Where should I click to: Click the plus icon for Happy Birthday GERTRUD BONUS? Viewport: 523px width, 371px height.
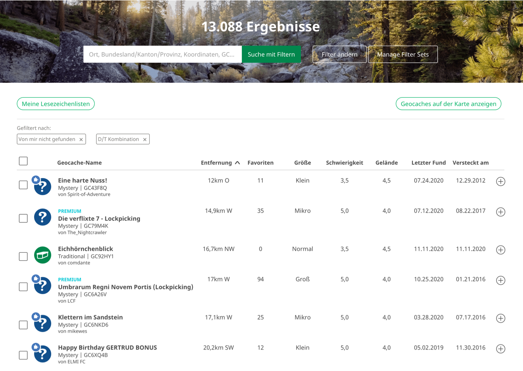(500, 349)
